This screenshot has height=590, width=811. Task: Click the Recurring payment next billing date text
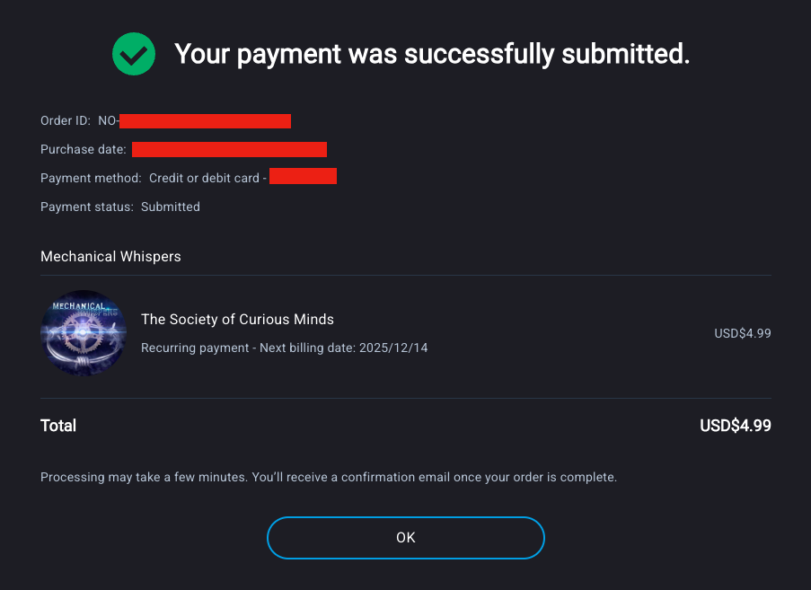point(284,348)
